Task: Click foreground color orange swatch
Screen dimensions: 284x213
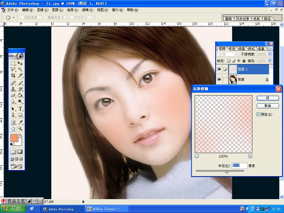Action: [x=14, y=138]
